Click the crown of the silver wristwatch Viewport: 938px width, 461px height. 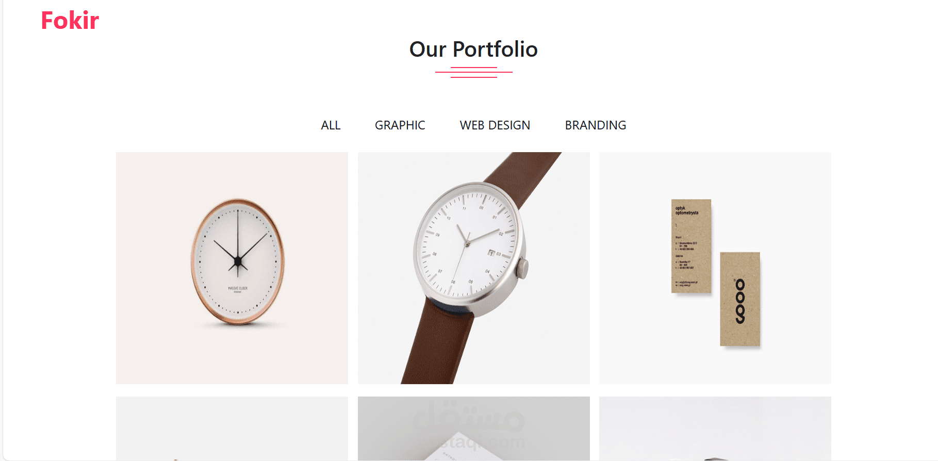(x=523, y=269)
